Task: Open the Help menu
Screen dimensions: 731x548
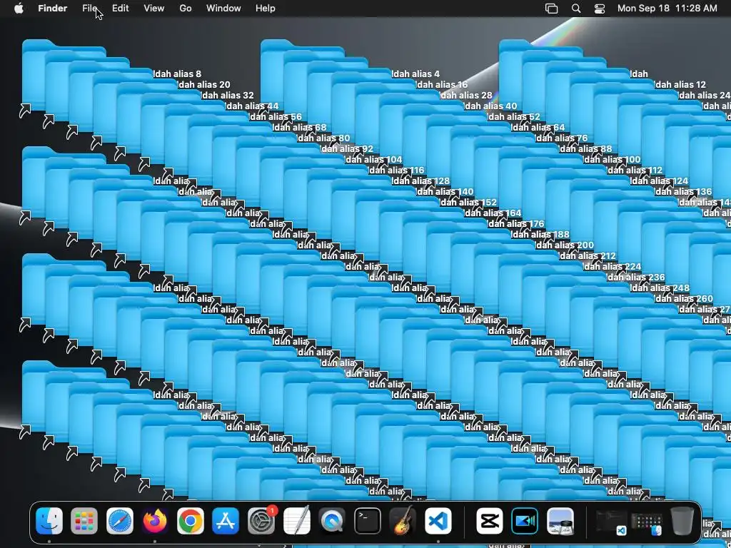Action: 266,9
